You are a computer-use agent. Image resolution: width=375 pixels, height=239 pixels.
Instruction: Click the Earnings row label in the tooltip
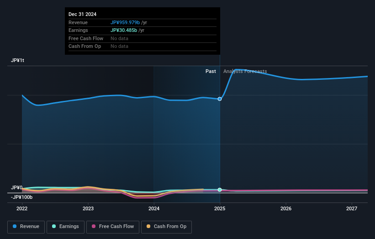(78, 30)
